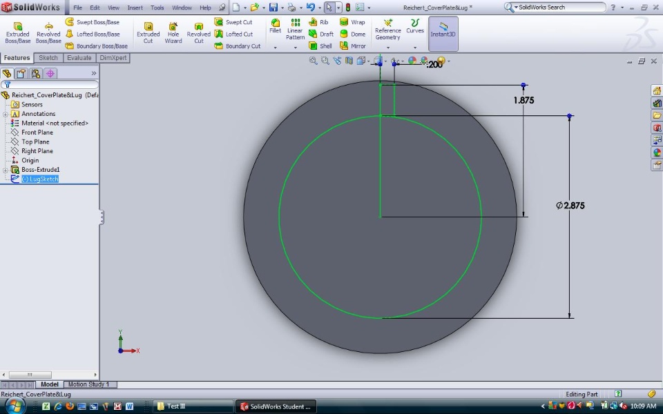Viewport: 663px width, 414px height.
Task: Open the Hole Wizard
Action: click(173, 33)
